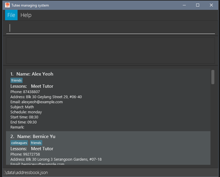220x177 pixels.
Task: Click Alex Yeoh's Meet Tutor lesson
Action: (x=42, y=86)
